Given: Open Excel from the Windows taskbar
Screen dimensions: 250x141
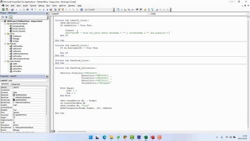Looking at the screenshot, I should pyautogui.click(x=146, y=137).
